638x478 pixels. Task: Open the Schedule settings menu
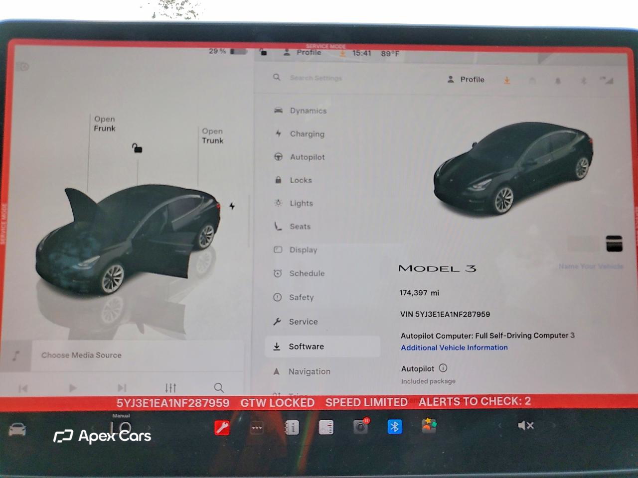(299, 273)
